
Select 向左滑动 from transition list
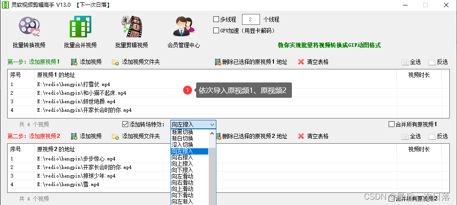189,176
